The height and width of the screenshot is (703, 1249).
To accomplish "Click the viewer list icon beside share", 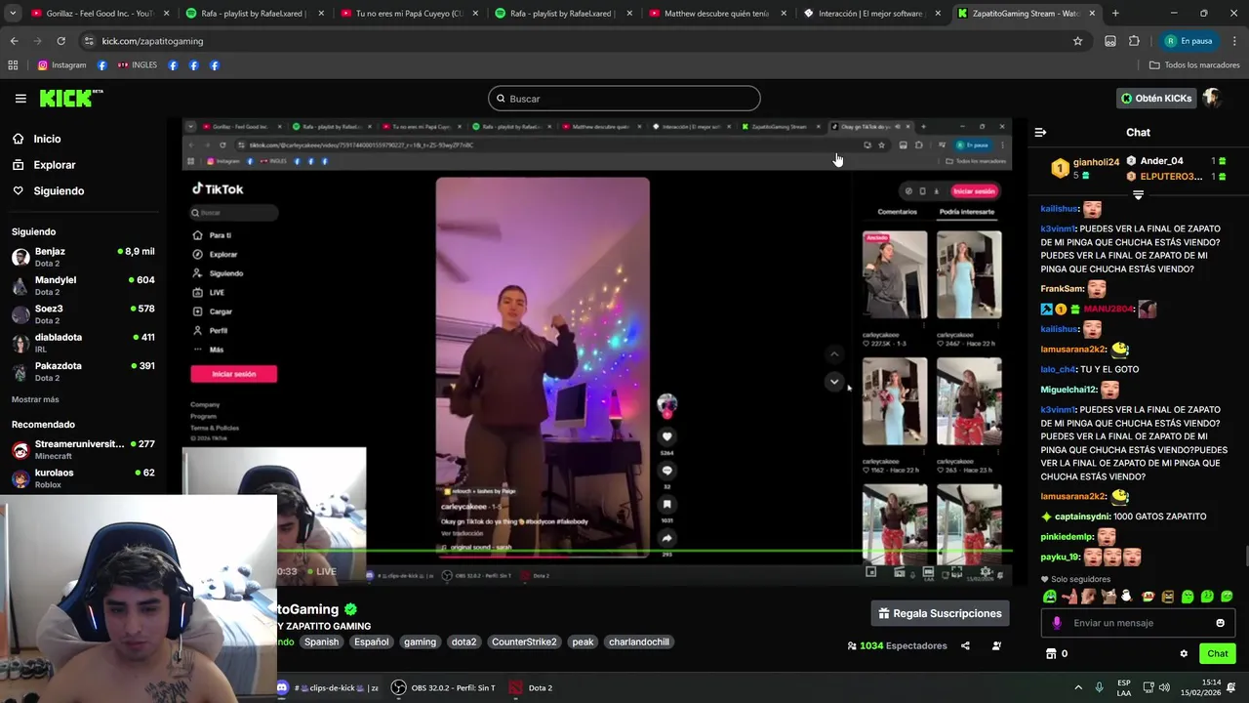I will 996,645.
